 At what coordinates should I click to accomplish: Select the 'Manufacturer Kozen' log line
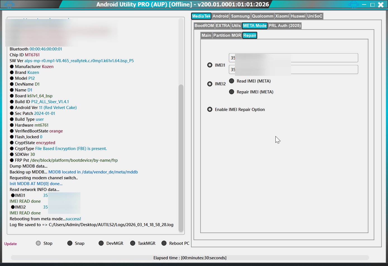32,67
